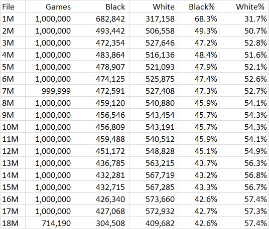This screenshot has width=269, height=229.
Task: Click cell with value 493,442
Action: tap(102, 31)
